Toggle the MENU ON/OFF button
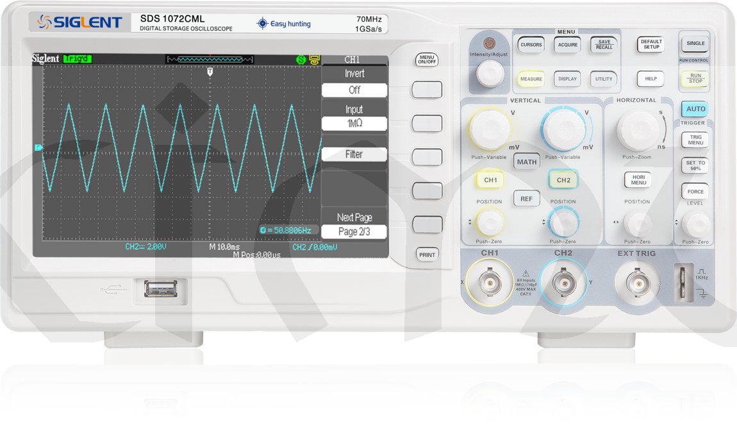The height and width of the screenshot is (434, 737). pos(427,60)
